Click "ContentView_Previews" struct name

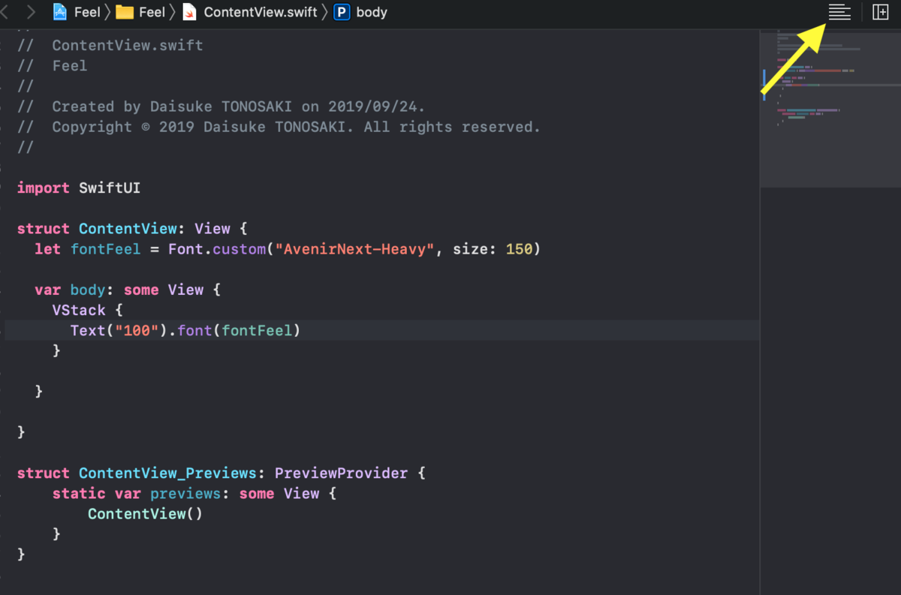pos(167,473)
